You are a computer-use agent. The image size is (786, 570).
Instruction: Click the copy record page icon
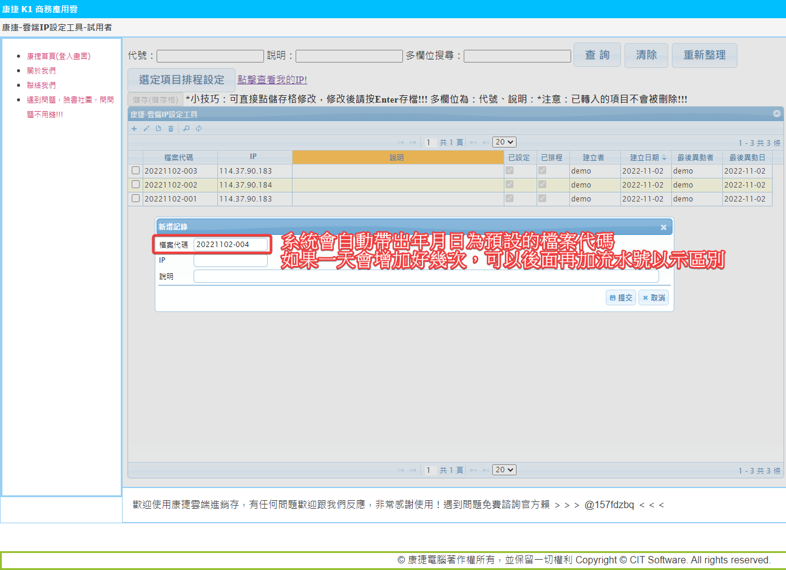point(158,129)
